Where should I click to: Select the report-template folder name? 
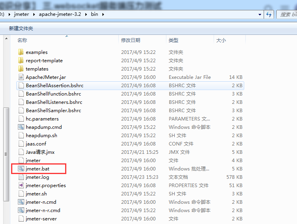coord(44,61)
